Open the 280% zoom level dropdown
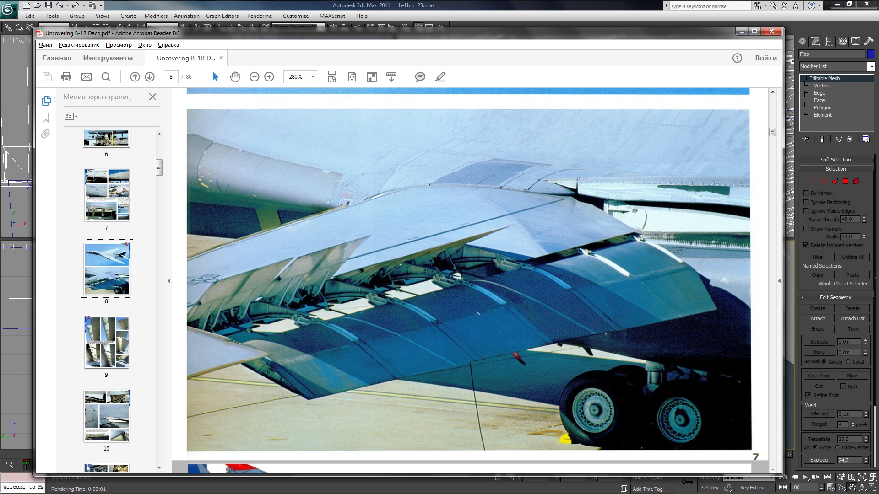This screenshot has width=879, height=494. point(313,77)
